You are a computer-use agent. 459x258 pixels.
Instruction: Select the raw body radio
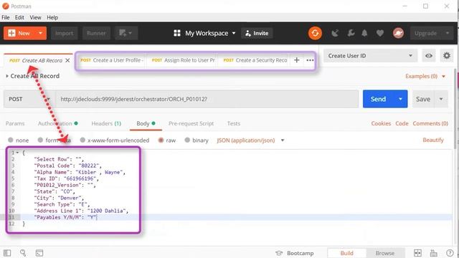point(161,140)
